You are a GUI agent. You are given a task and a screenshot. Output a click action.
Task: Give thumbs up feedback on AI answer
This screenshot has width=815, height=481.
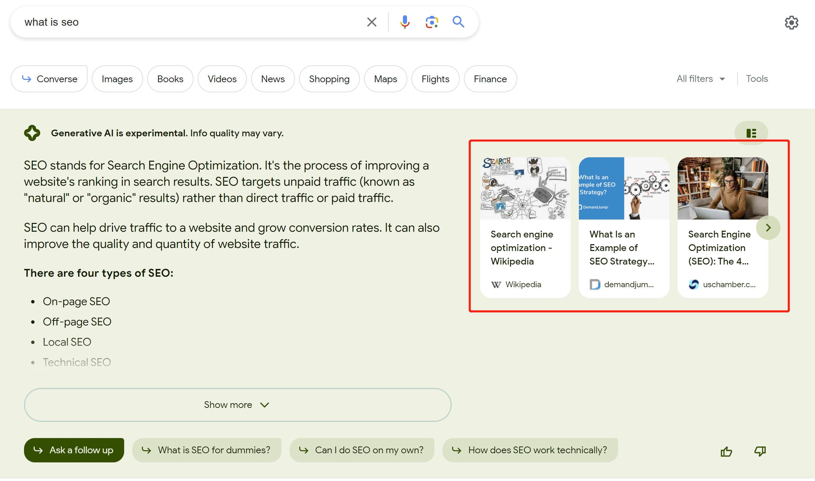click(726, 451)
